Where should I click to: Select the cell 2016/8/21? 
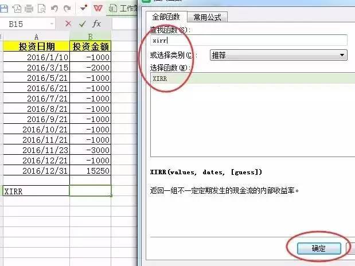[36, 109]
